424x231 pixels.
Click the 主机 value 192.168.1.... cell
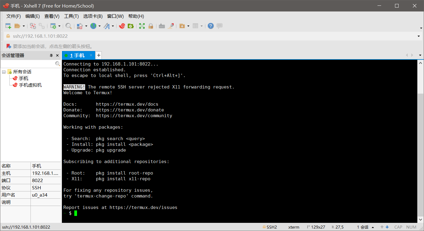point(46,173)
